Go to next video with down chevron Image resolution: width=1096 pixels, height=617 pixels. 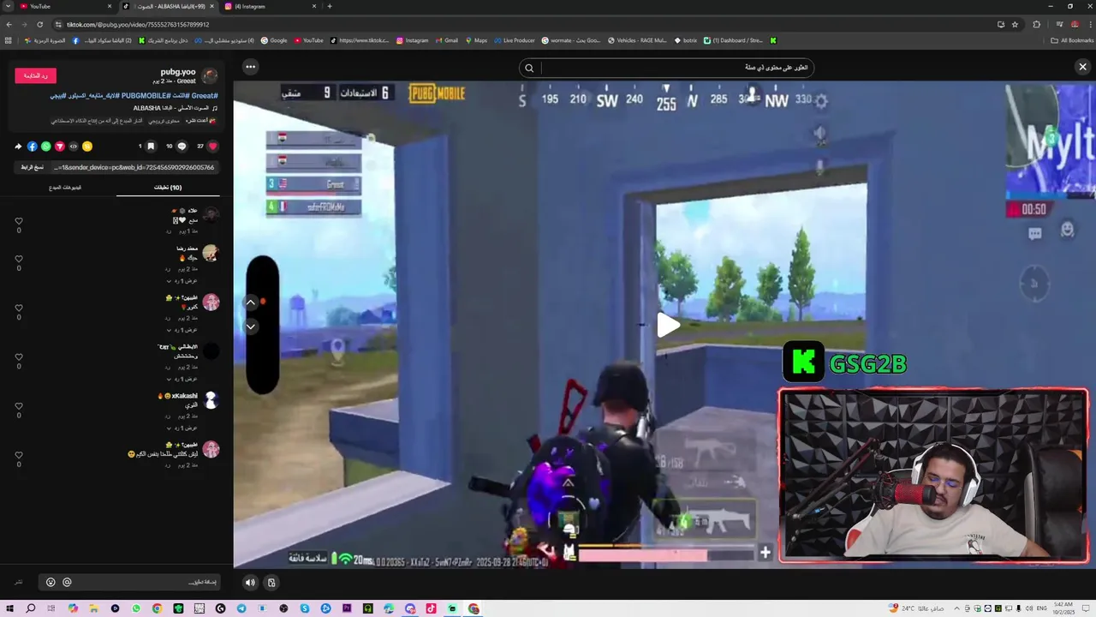point(251,326)
